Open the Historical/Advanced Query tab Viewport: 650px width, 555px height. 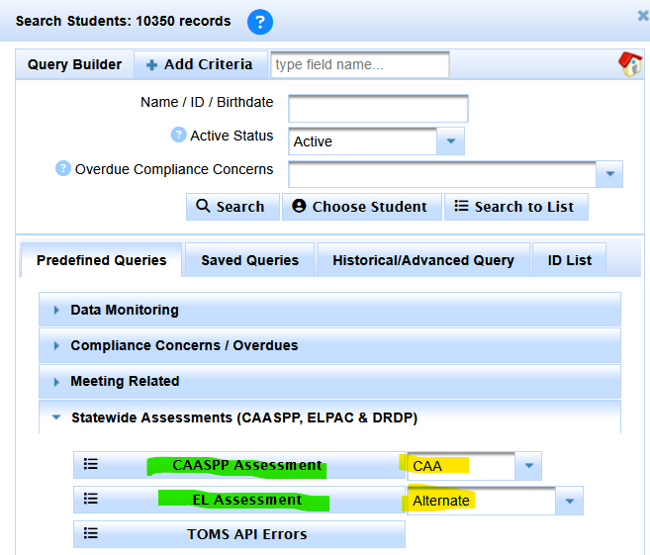[422, 260]
